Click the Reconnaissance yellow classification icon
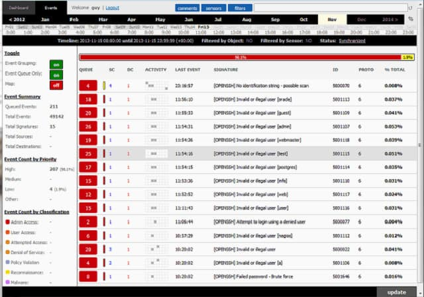This screenshot has width=424, height=297. tap(7, 272)
